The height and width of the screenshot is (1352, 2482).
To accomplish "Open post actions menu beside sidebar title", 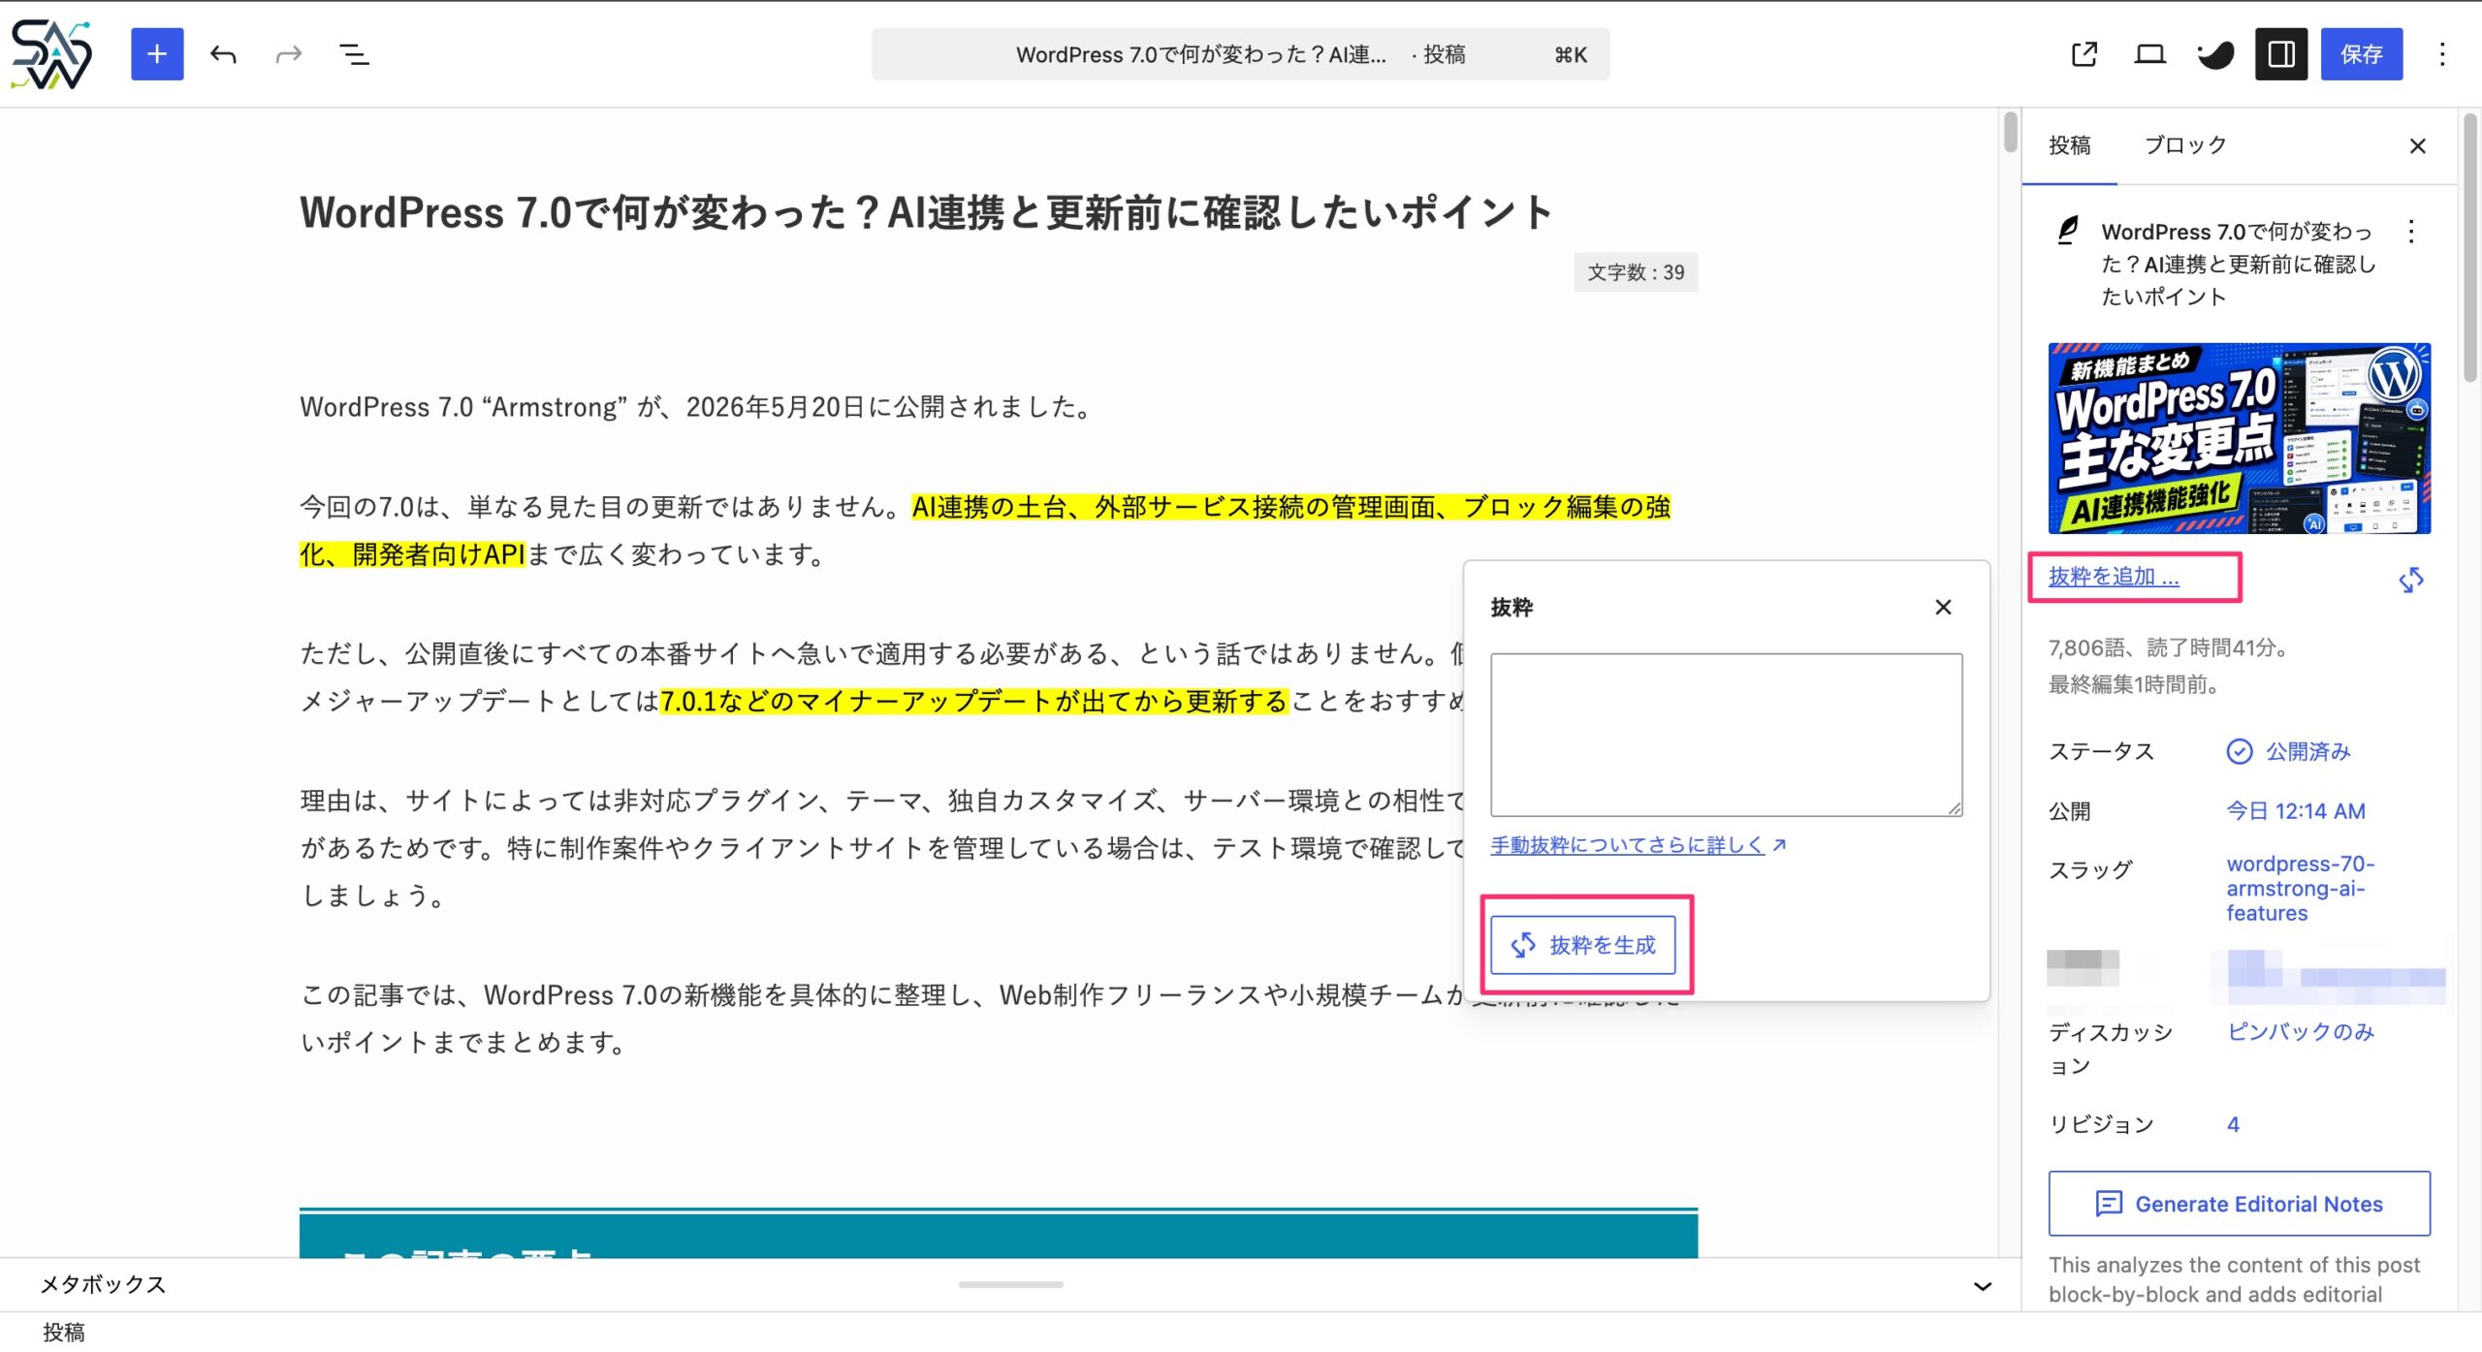I will [x=2411, y=232].
